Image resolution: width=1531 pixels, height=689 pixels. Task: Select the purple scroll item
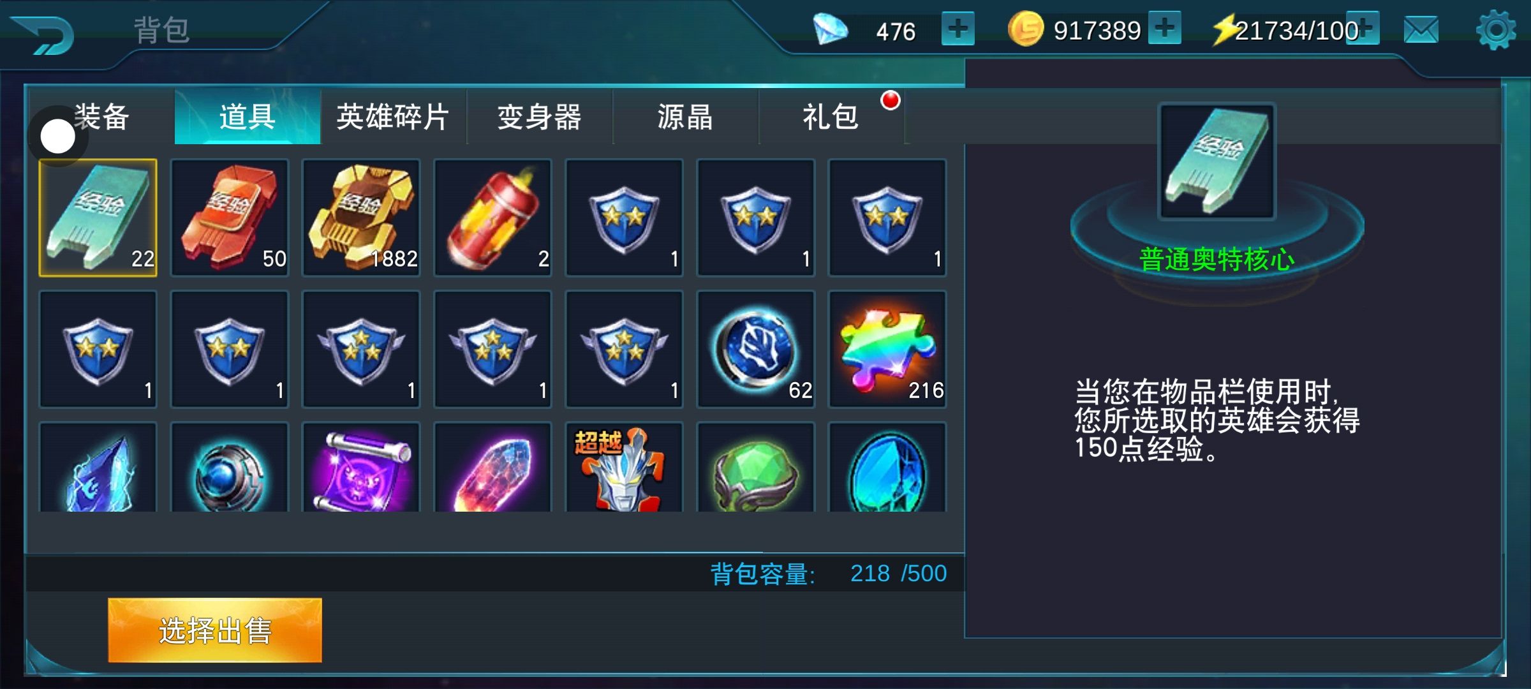coord(361,467)
